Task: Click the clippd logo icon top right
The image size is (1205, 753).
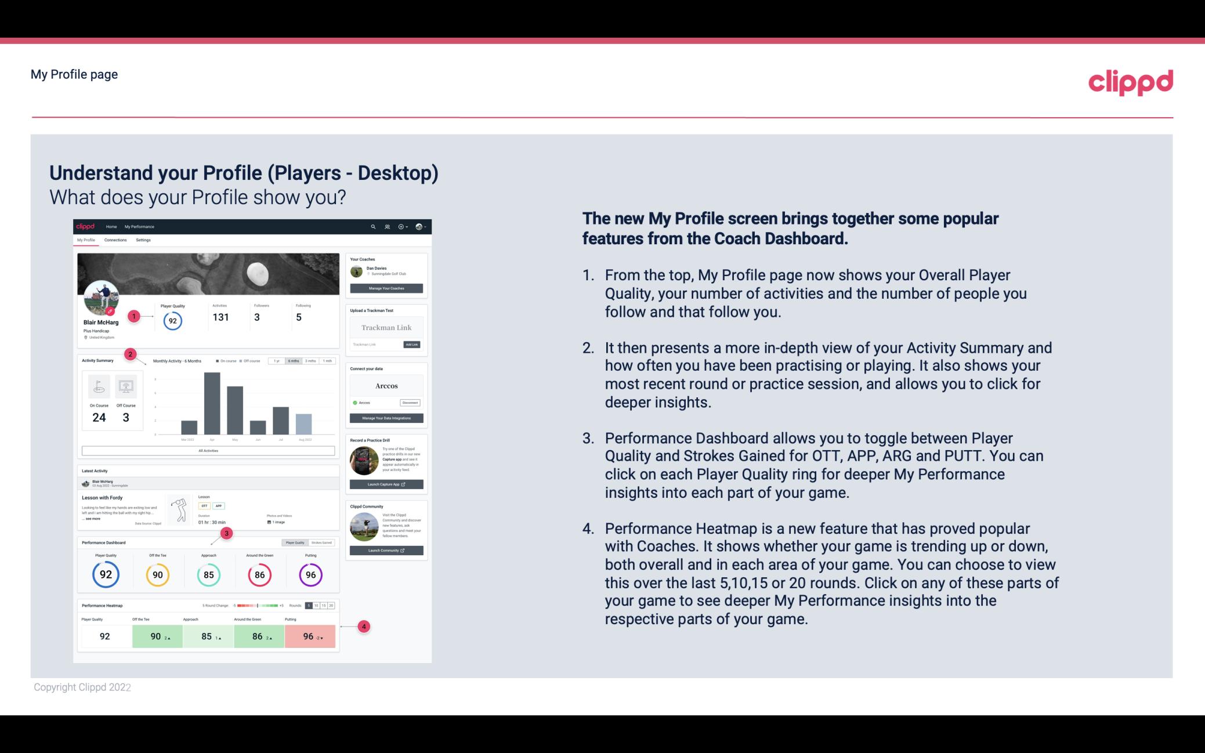Action: pos(1130,81)
